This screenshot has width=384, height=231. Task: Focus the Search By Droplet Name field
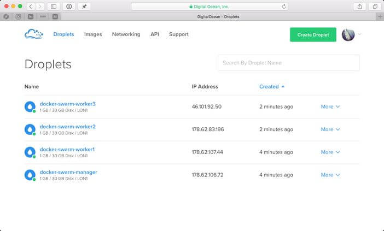coord(288,63)
